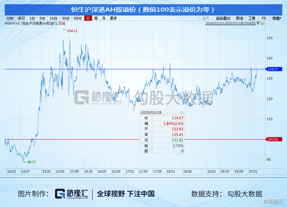Viewport: 287px width, 207px height.
Task: Switch to the 周 weekly chart
Action: click(96, 18)
